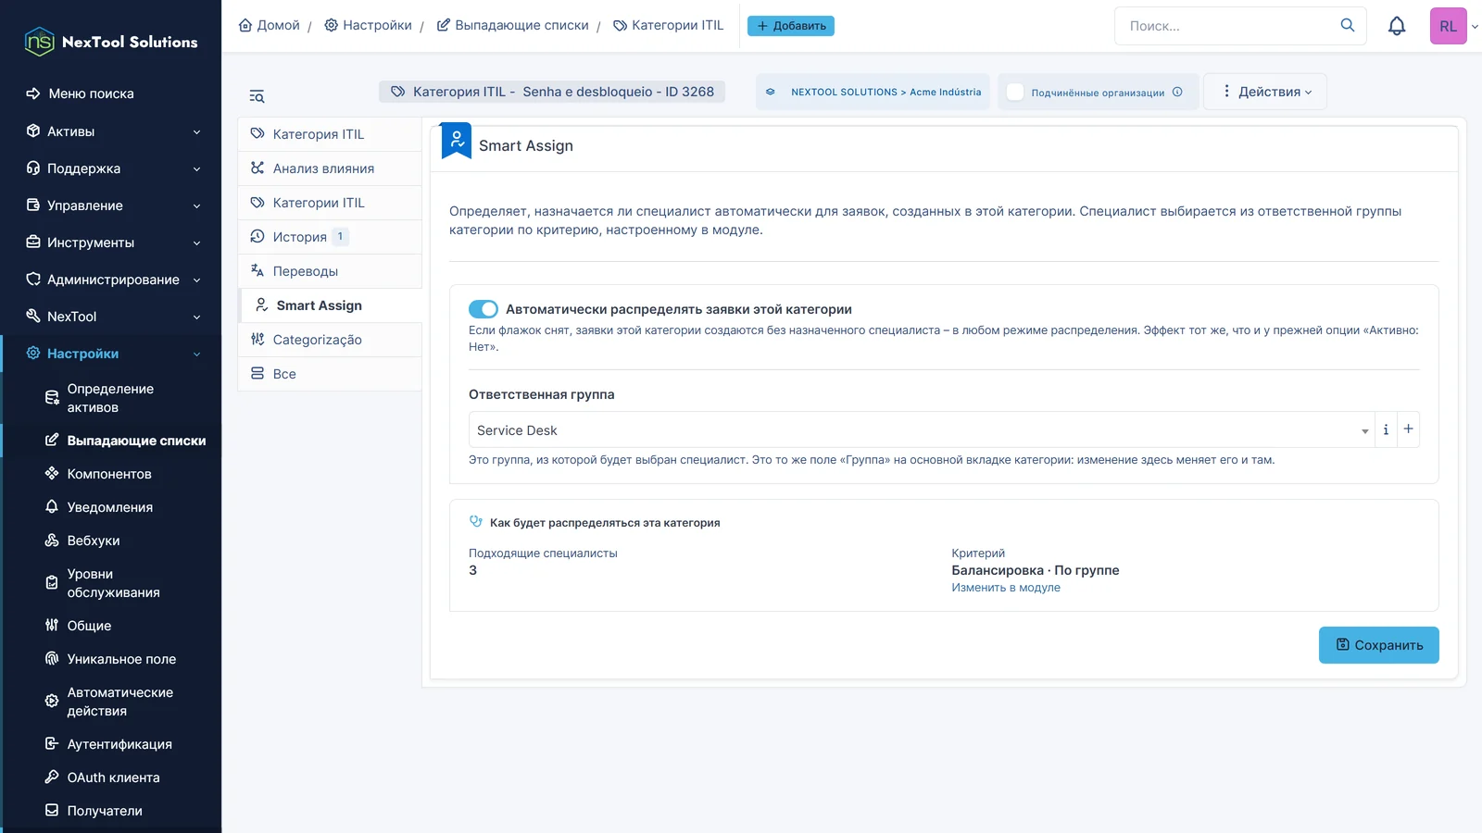
Task: Click info icon beside Подчинённые организации
Action: [1177, 92]
